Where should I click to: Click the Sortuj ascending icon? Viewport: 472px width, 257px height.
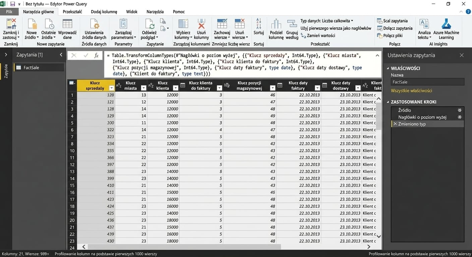coord(258,21)
